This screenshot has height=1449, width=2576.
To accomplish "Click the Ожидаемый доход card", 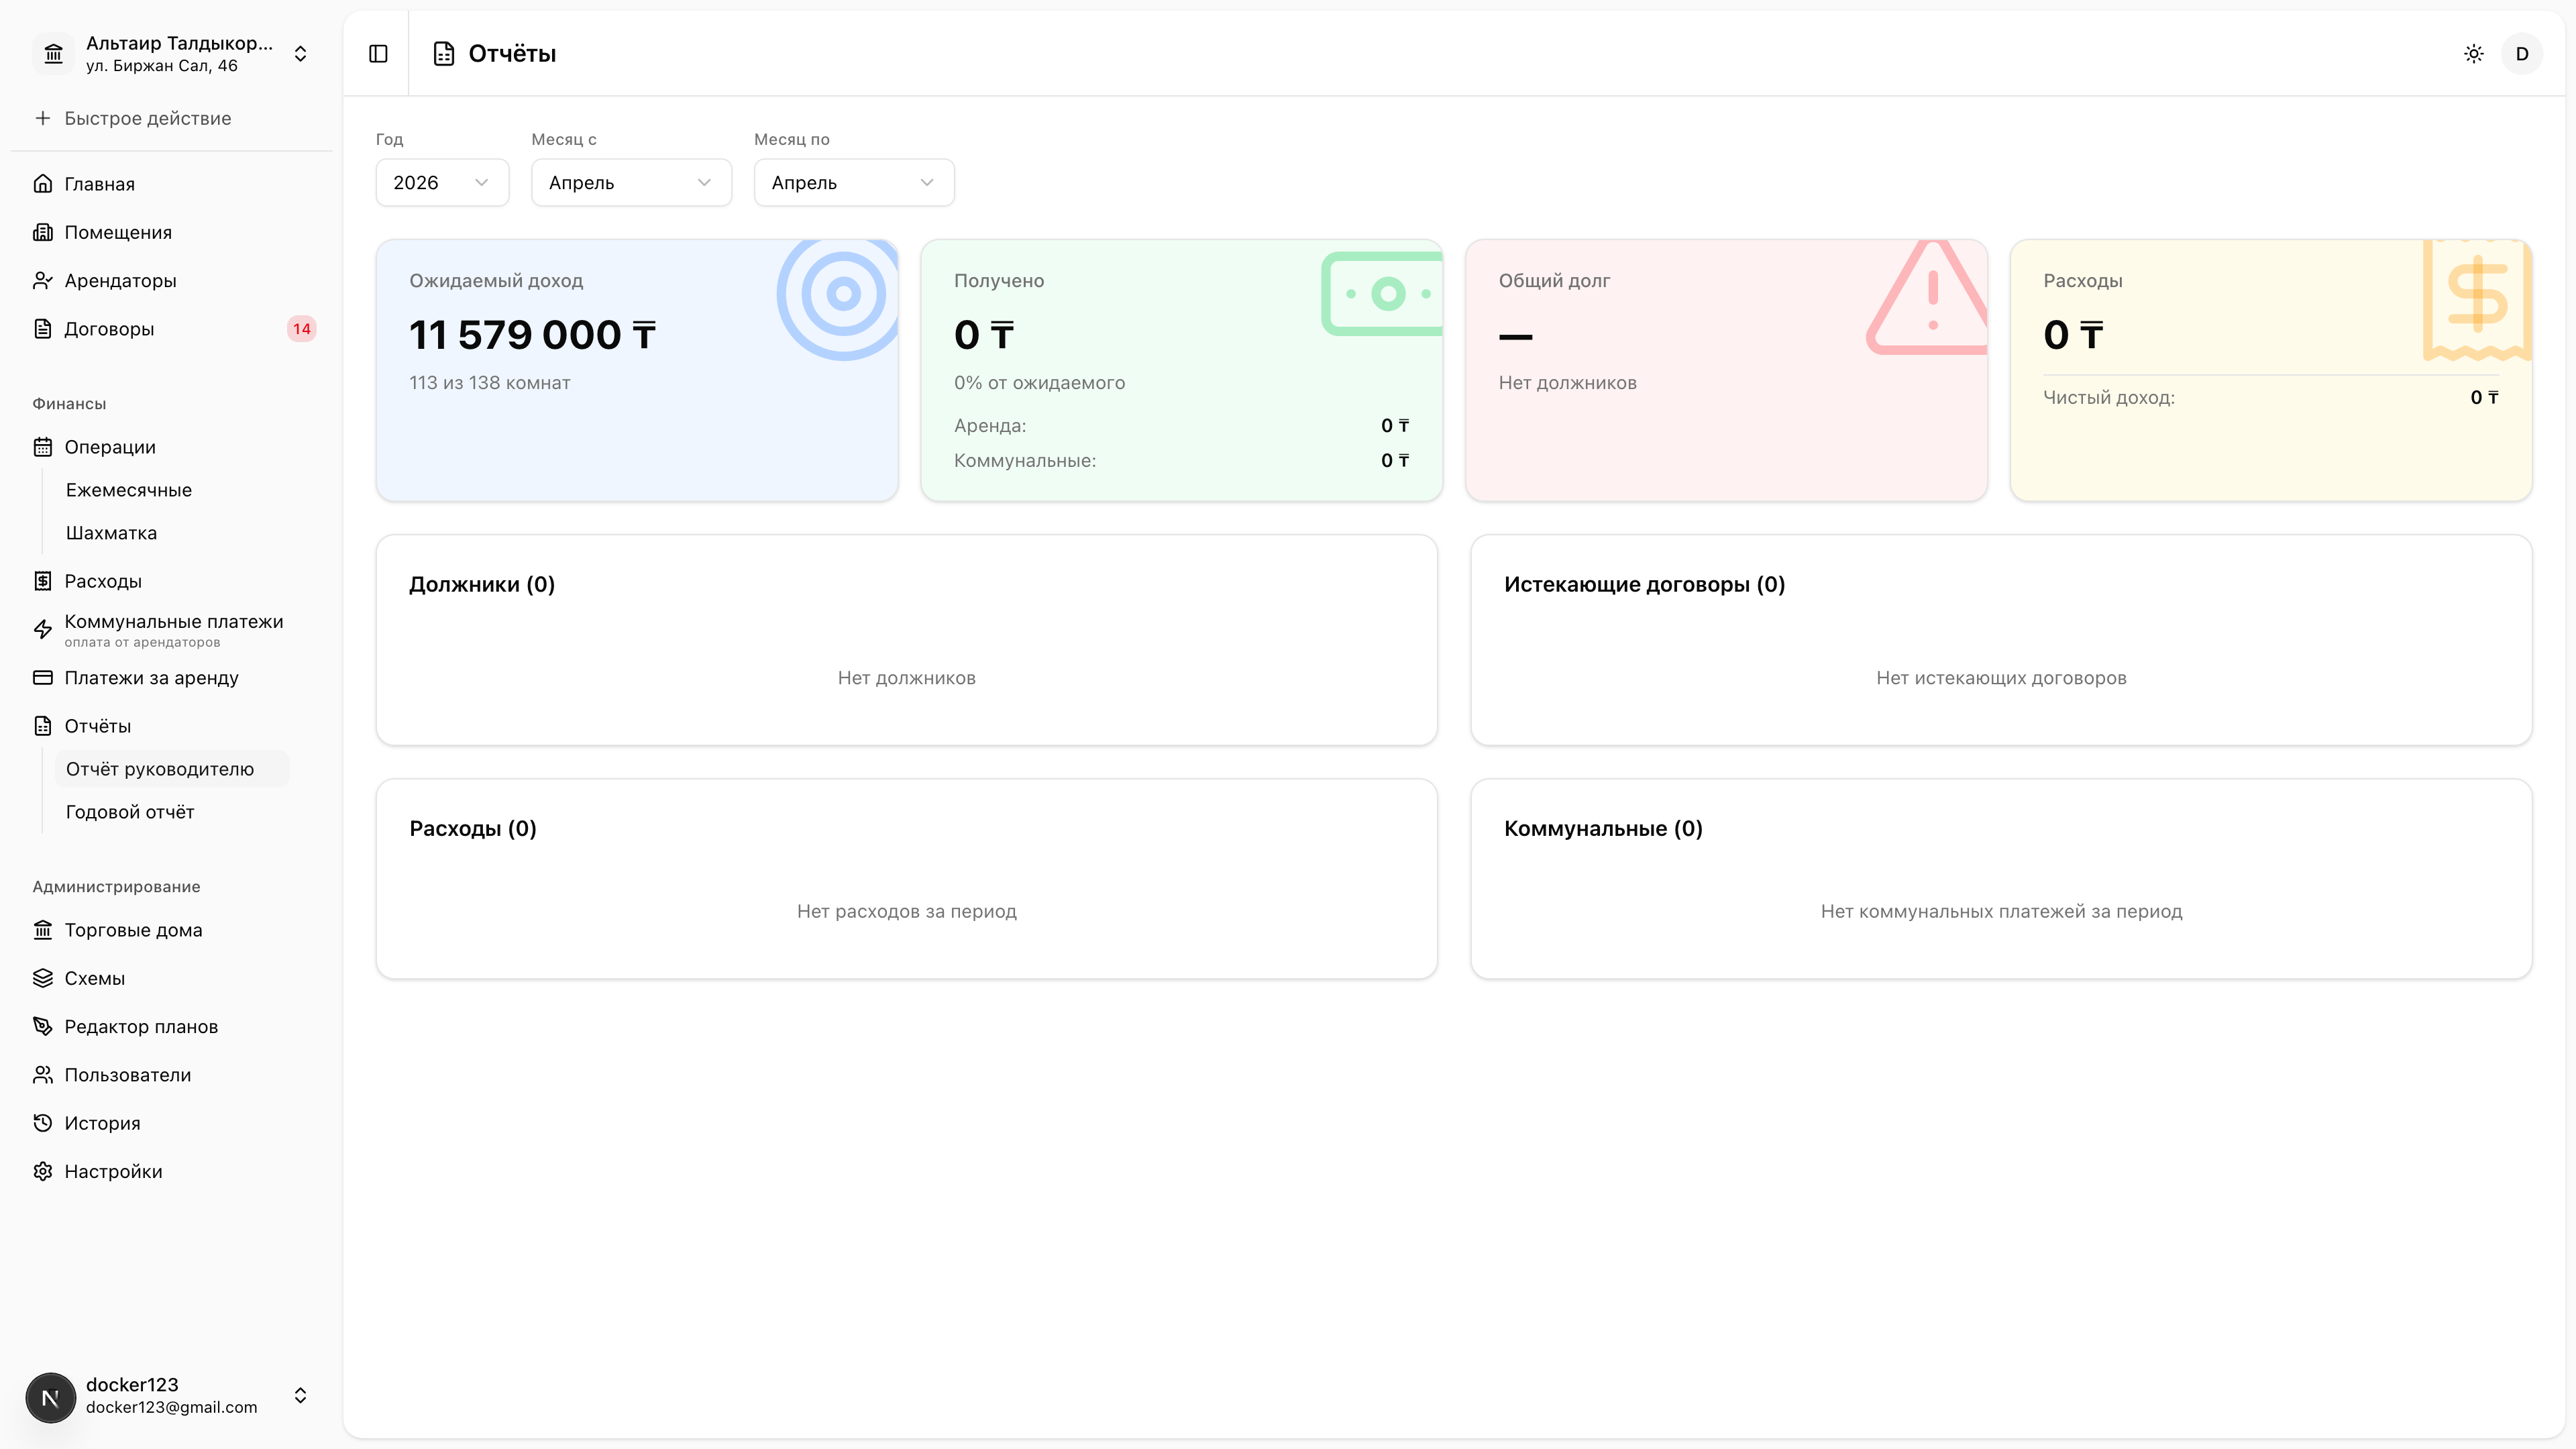I will 637,370.
